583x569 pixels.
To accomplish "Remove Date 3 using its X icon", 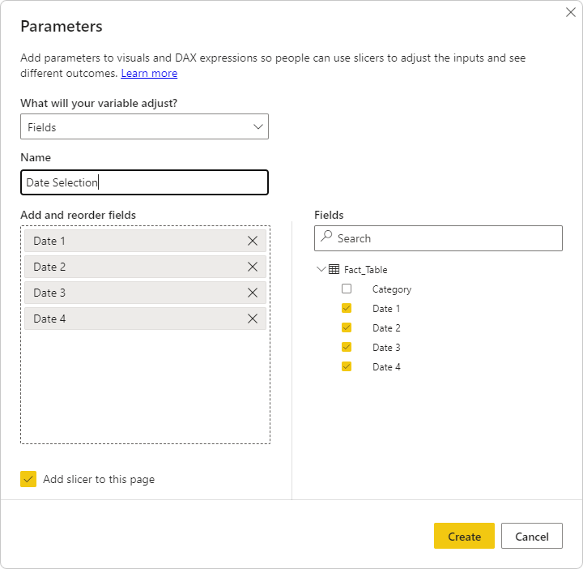I will [253, 293].
